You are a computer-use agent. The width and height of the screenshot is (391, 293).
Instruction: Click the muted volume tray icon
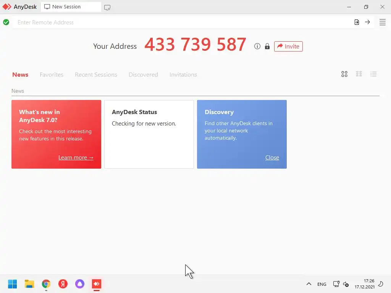click(346, 284)
